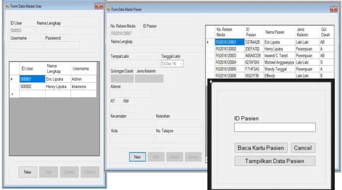Select user cell 500001
The width and height of the screenshot is (342, 190).
32,79
